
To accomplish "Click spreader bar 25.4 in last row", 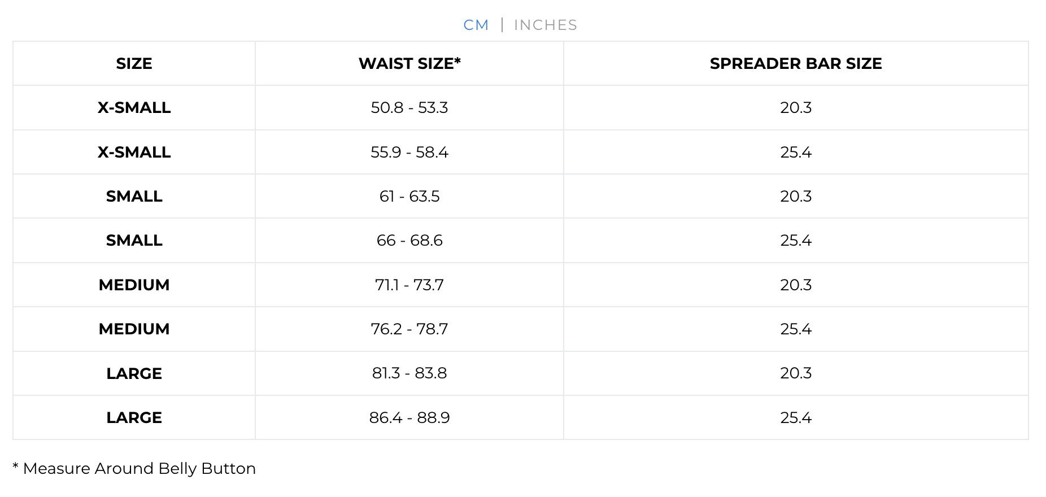I will pos(796,417).
